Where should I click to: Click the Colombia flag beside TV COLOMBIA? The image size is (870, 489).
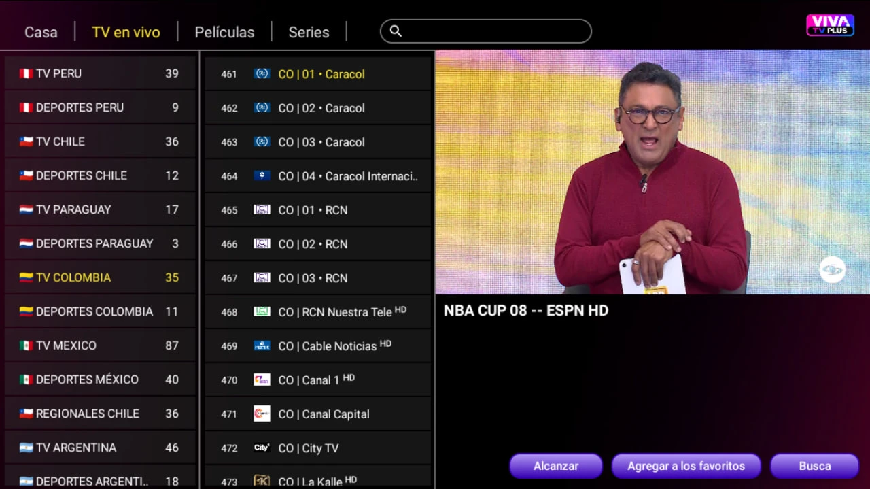(x=26, y=277)
